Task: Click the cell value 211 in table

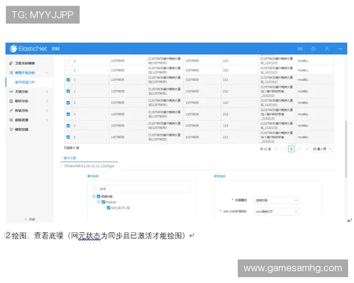Action: 225,137
